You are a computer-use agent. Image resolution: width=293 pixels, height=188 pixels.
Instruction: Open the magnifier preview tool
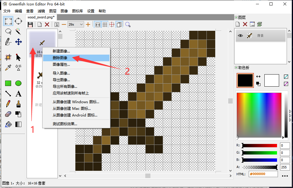(128, 24)
